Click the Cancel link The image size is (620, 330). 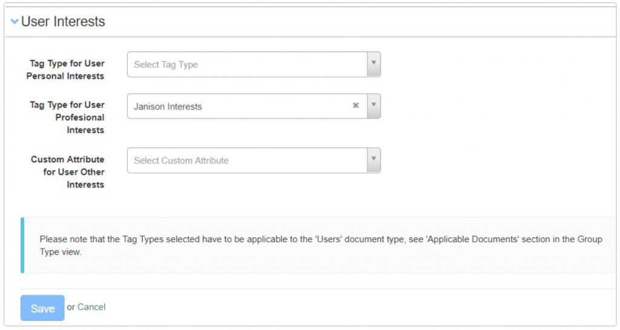point(91,307)
